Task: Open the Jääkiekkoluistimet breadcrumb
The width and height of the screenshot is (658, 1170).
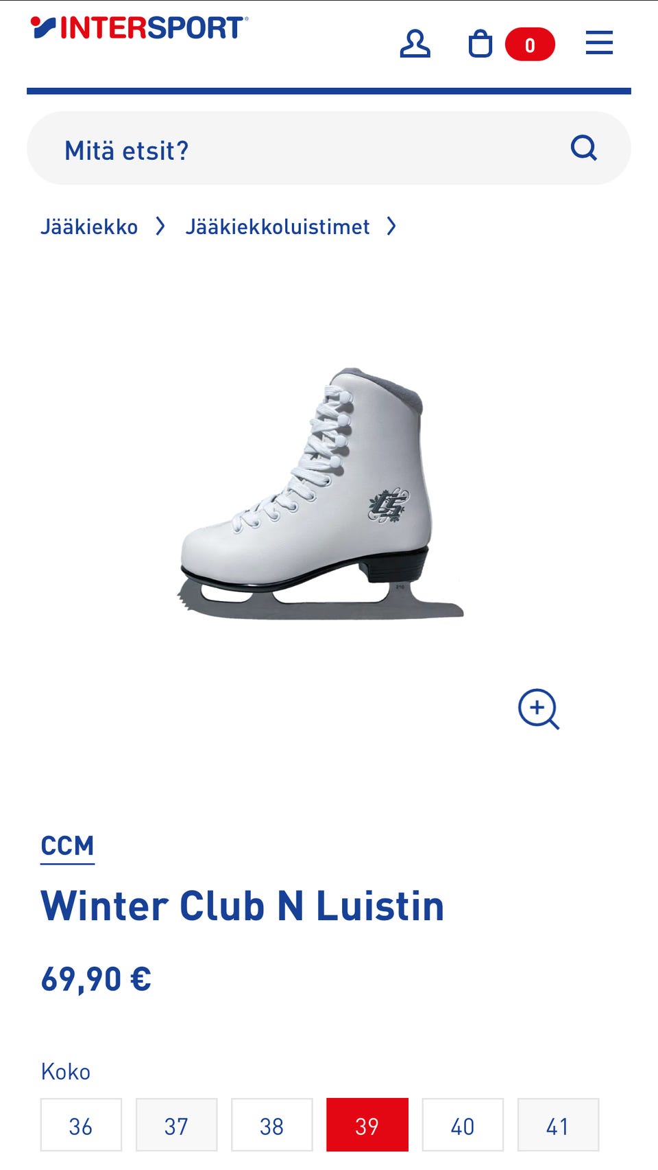Action: pos(278,226)
